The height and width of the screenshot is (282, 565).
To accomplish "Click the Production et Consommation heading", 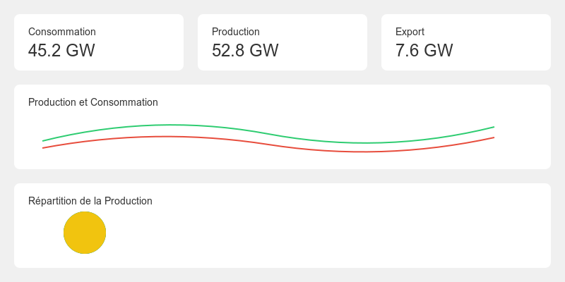I will (93, 102).
